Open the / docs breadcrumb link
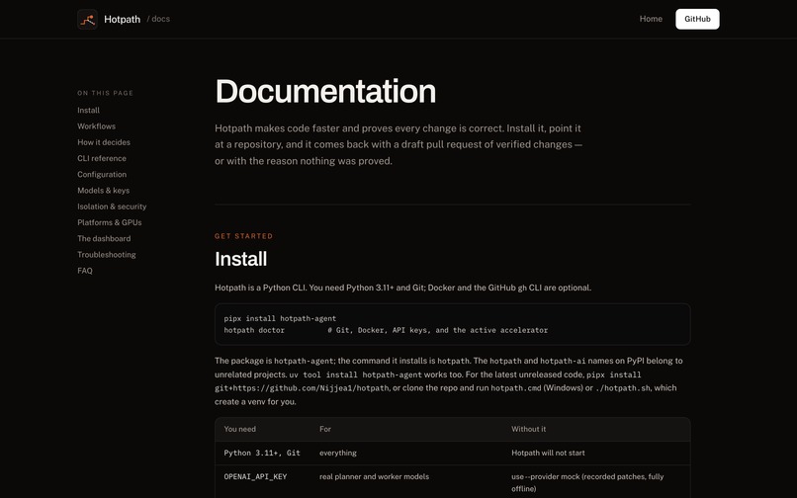The height and width of the screenshot is (498, 797). coord(158,19)
